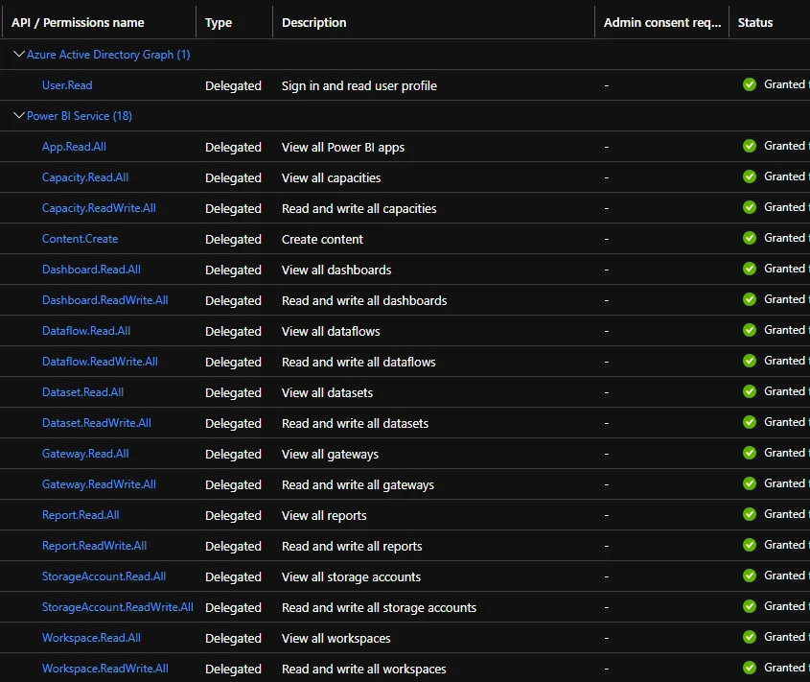The width and height of the screenshot is (810, 682).
Task: Select the StorageAccount.Read.All permission
Action: [x=104, y=576]
